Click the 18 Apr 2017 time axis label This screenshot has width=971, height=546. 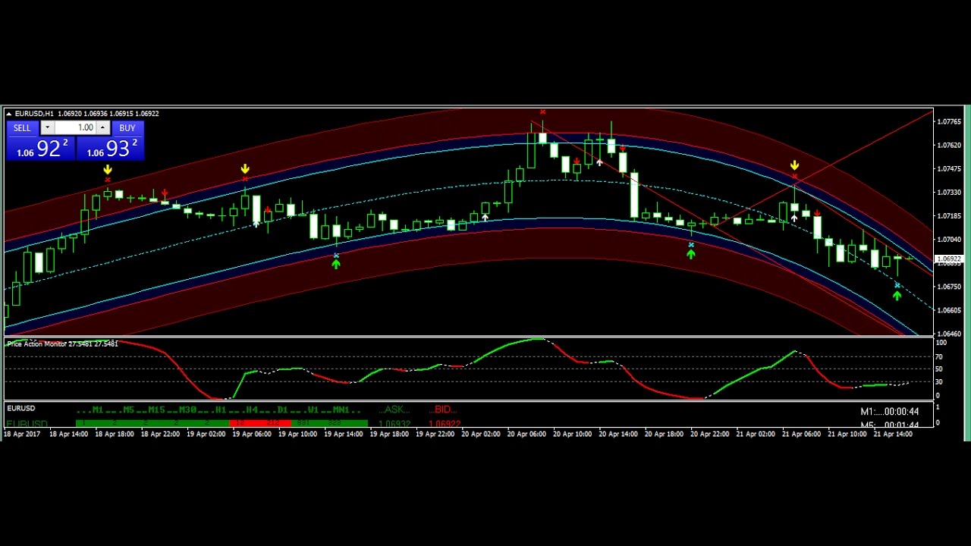point(22,435)
